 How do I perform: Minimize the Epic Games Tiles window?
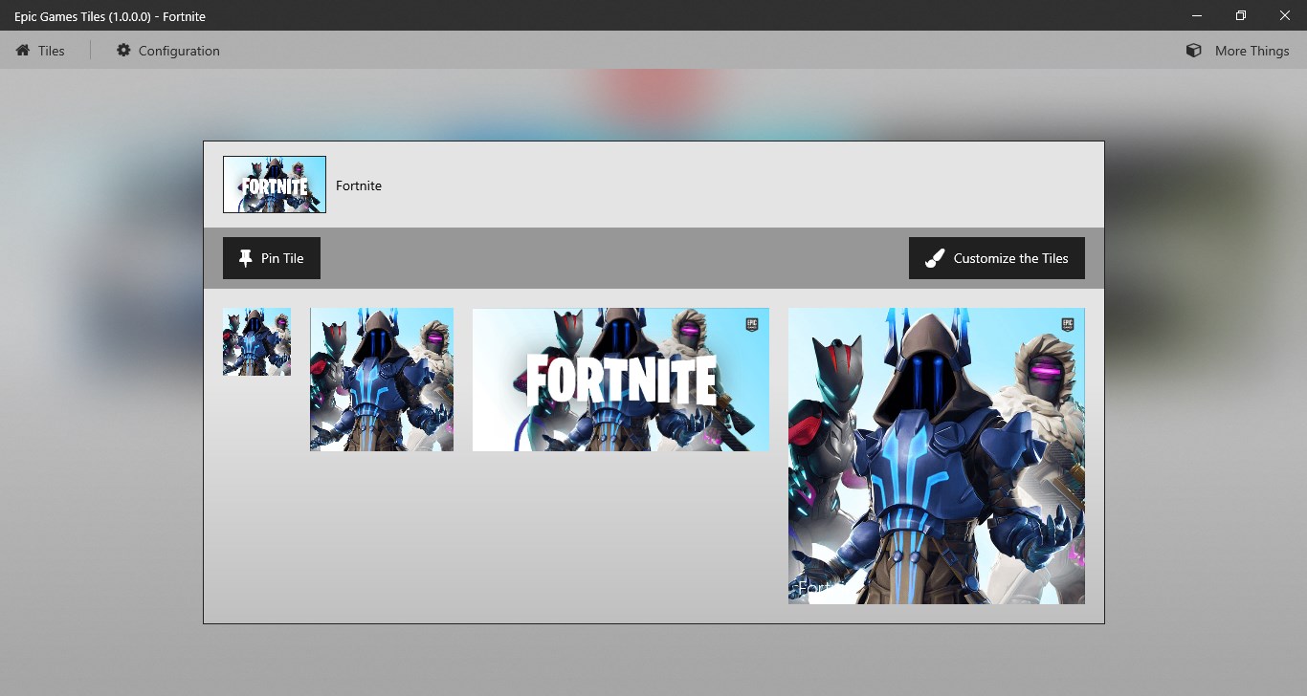[1197, 15]
